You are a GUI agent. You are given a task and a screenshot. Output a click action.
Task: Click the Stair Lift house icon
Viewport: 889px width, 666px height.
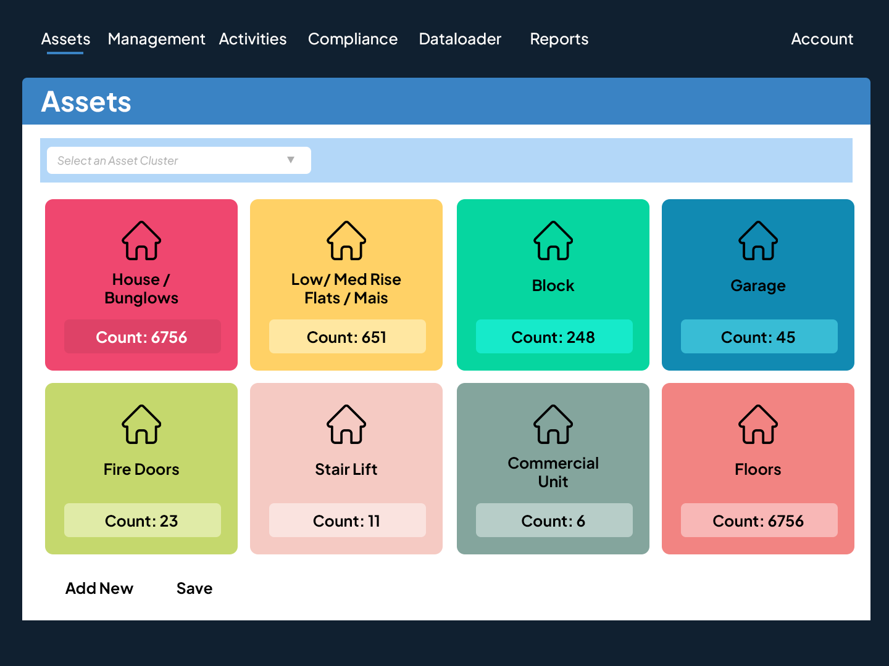(346, 424)
